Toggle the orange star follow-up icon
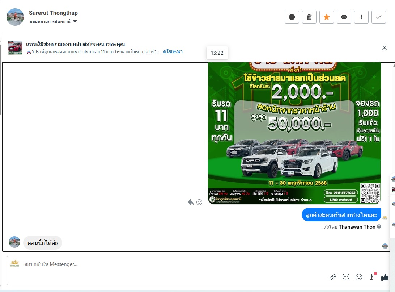This screenshot has width=395, height=292. click(327, 17)
